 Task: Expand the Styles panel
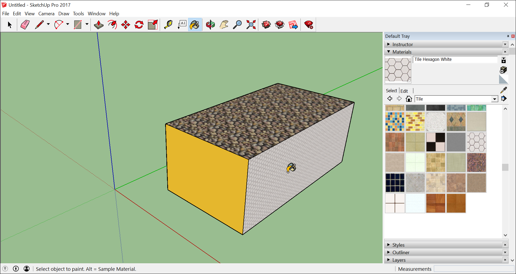(398, 245)
